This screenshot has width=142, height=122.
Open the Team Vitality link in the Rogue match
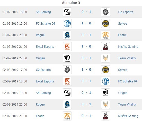127,105
